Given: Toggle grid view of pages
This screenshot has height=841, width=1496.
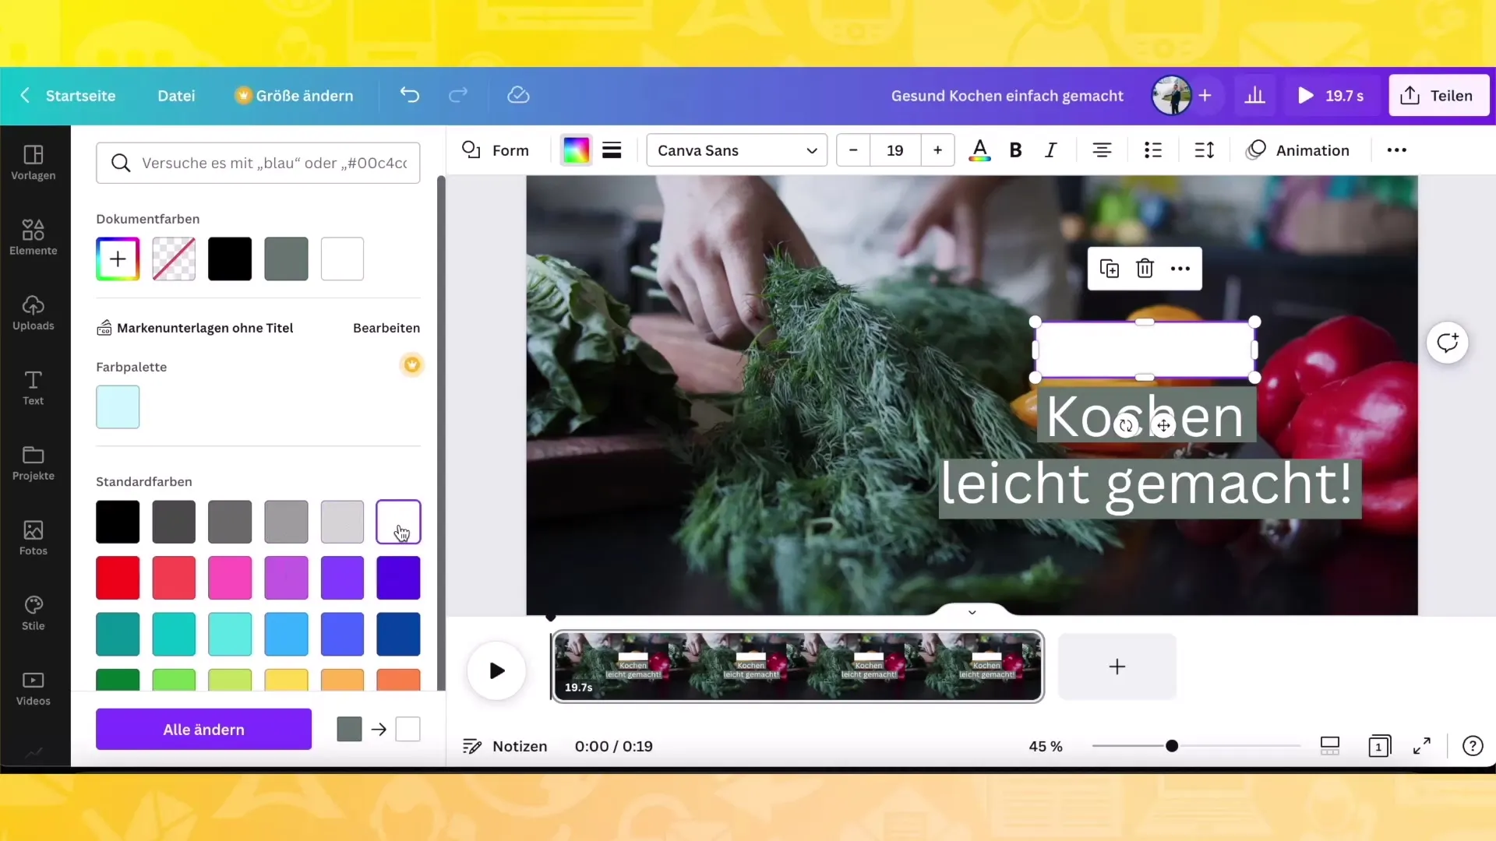Looking at the screenshot, I should [x=1379, y=746].
